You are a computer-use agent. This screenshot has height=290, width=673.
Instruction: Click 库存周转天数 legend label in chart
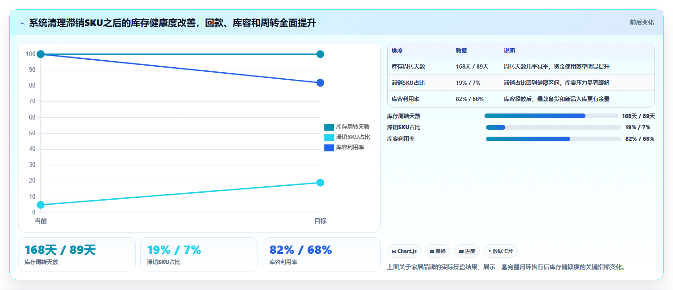pyautogui.click(x=353, y=127)
